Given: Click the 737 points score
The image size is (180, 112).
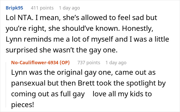Looking at the screenshot, I should coord(88,63).
